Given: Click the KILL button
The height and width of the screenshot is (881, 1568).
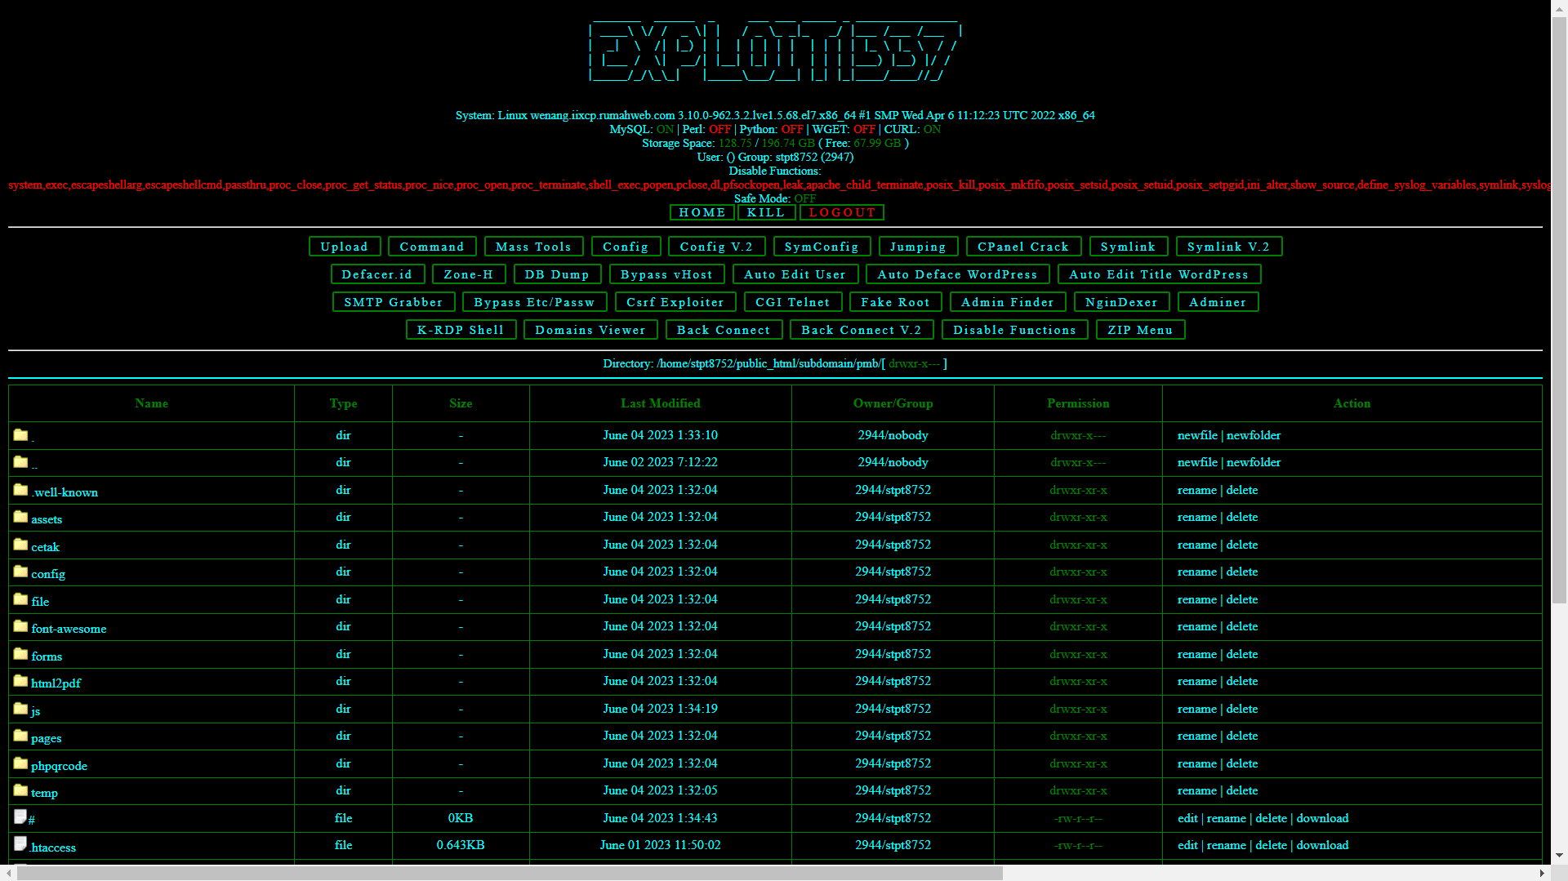Looking at the screenshot, I should click(x=766, y=212).
